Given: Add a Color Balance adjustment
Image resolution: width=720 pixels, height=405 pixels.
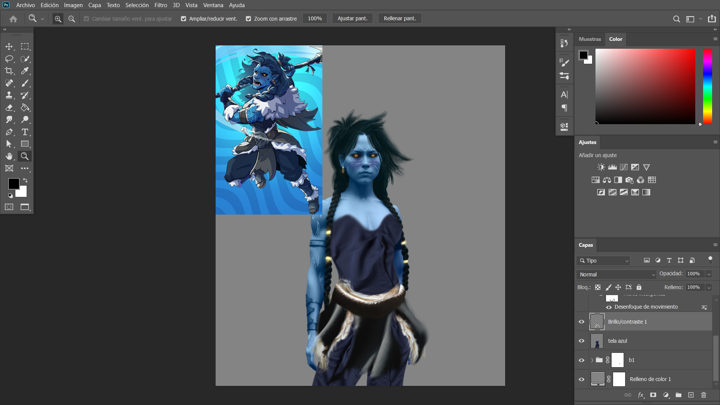Looking at the screenshot, I should 607,180.
